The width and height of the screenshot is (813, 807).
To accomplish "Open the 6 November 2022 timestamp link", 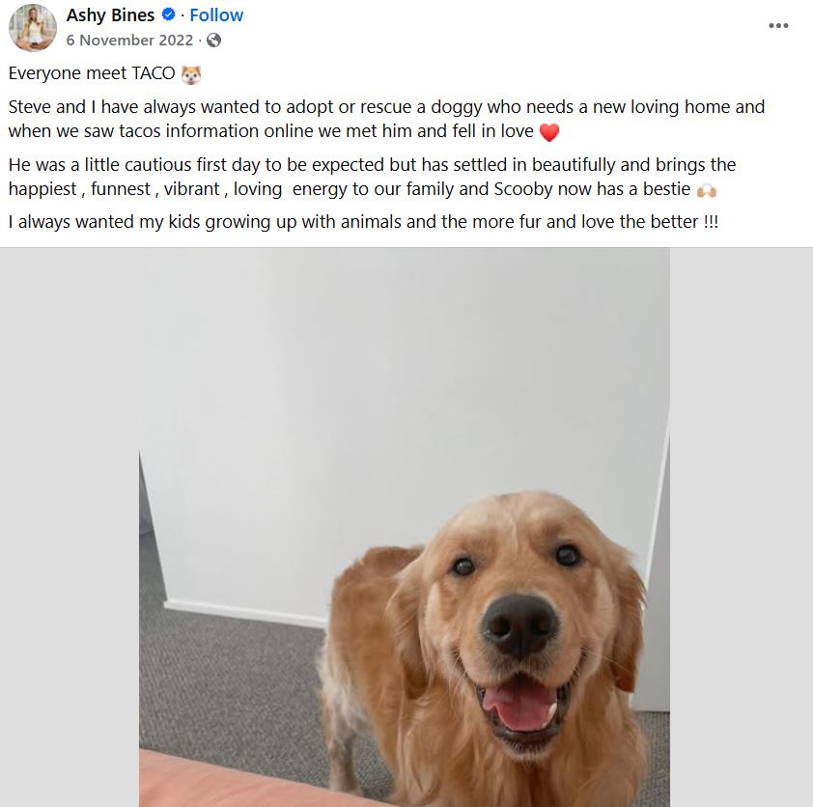I will [129, 40].
